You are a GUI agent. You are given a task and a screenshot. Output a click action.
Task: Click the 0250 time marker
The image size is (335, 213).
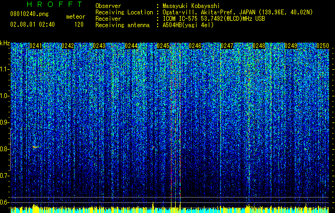pos(322,46)
